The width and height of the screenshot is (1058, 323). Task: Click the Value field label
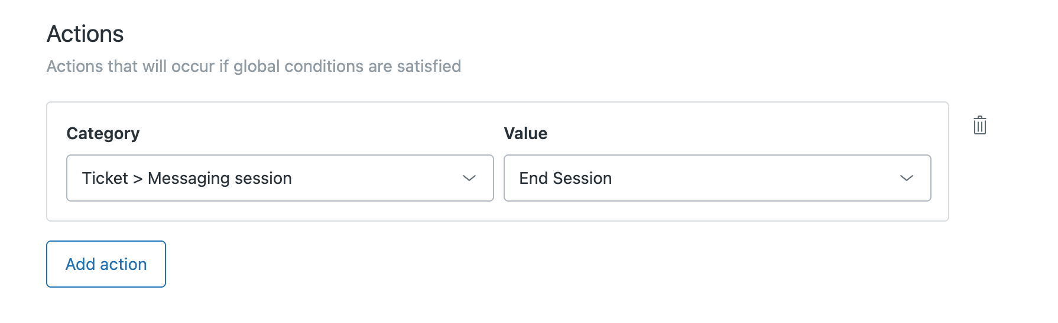[x=525, y=134]
